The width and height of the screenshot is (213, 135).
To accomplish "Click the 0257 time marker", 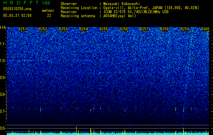I will click(x=144, y=29).
